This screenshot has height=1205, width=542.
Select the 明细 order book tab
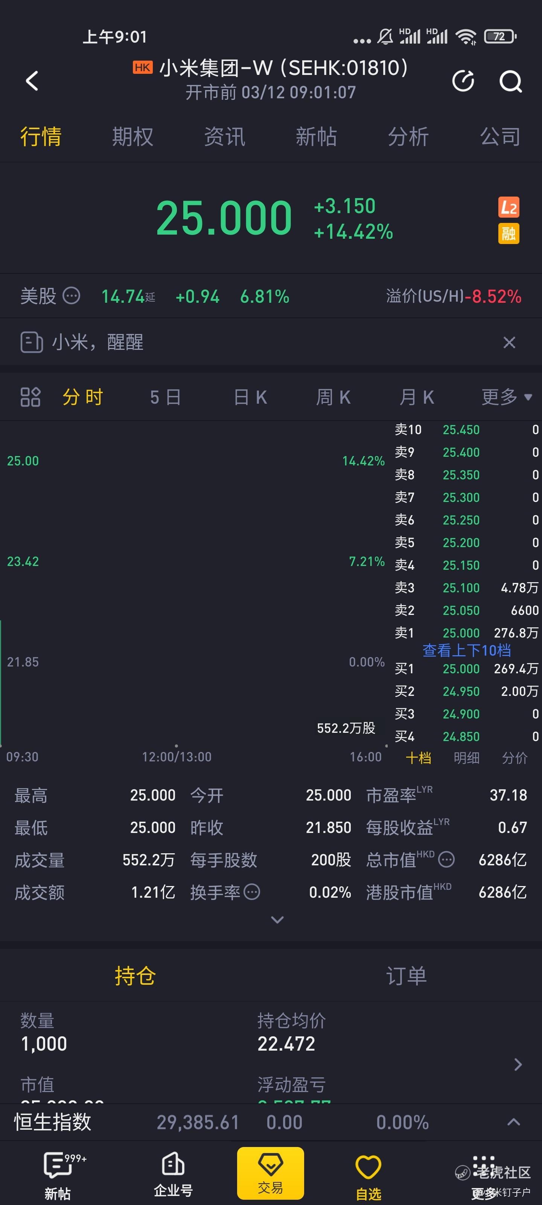tap(467, 758)
